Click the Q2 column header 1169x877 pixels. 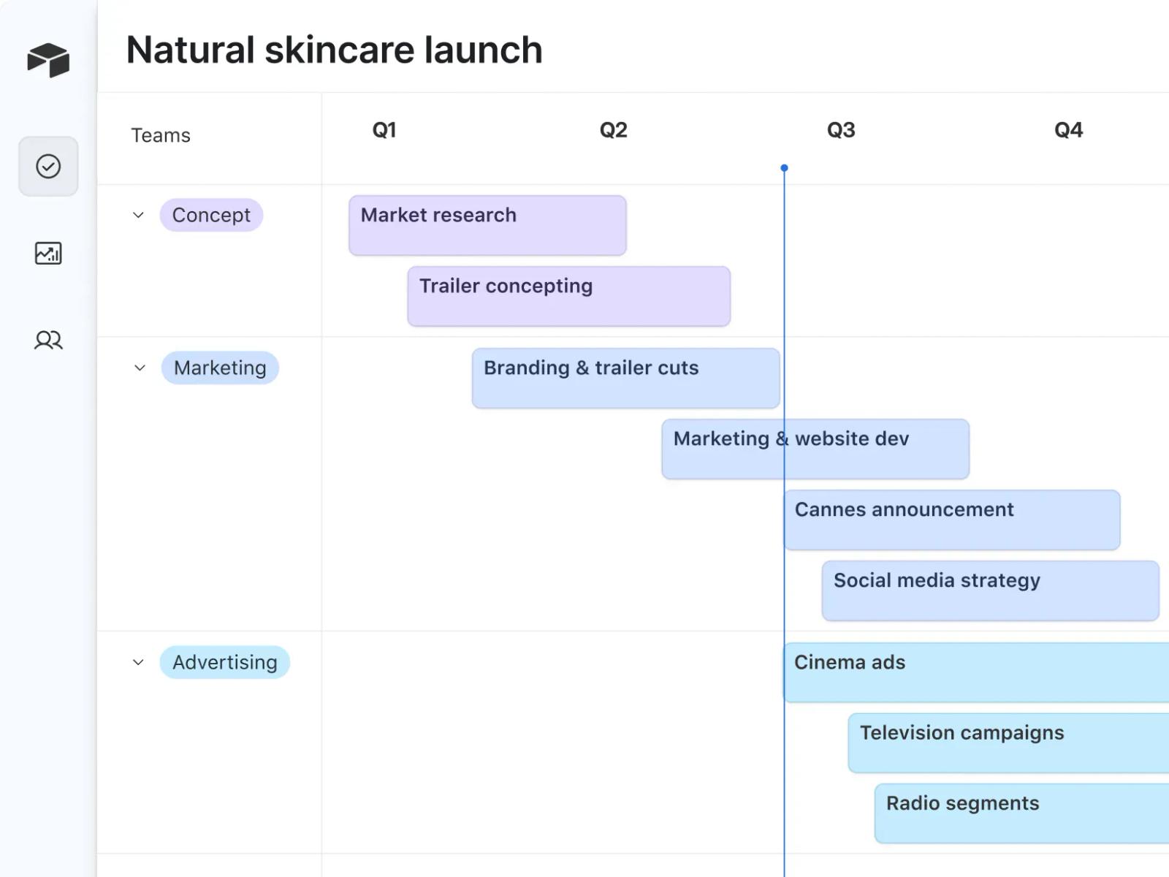click(x=613, y=130)
